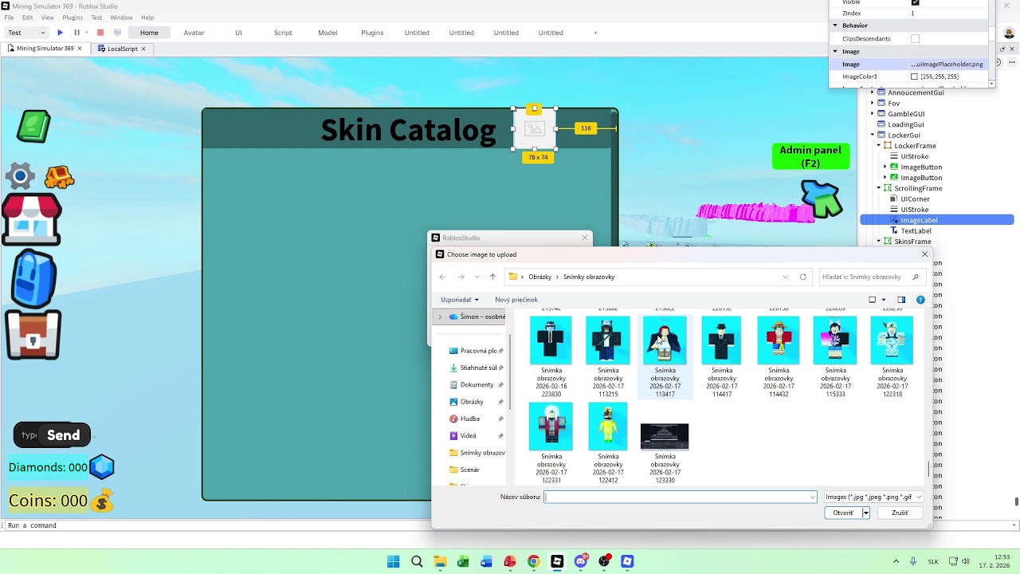Click the green book icon in game
This screenshot has height=574, width=1020.
[33, 126]
